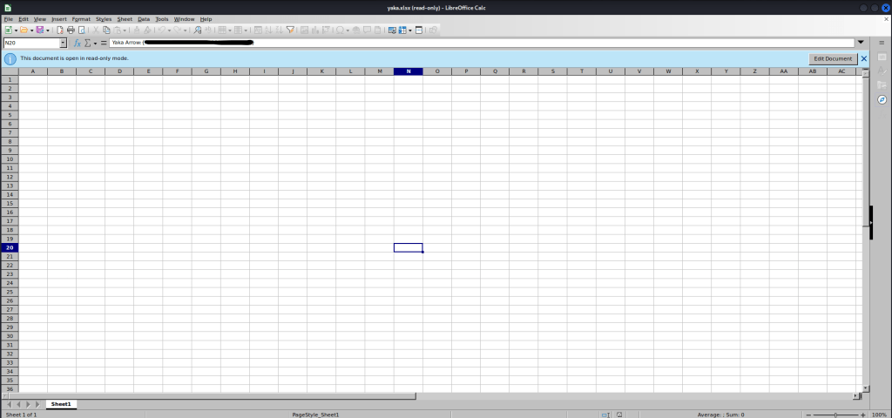Viewport: 892px width, 418px height.
Task: Toggle Freeze Rows and Columns
Action: point(403,30)
